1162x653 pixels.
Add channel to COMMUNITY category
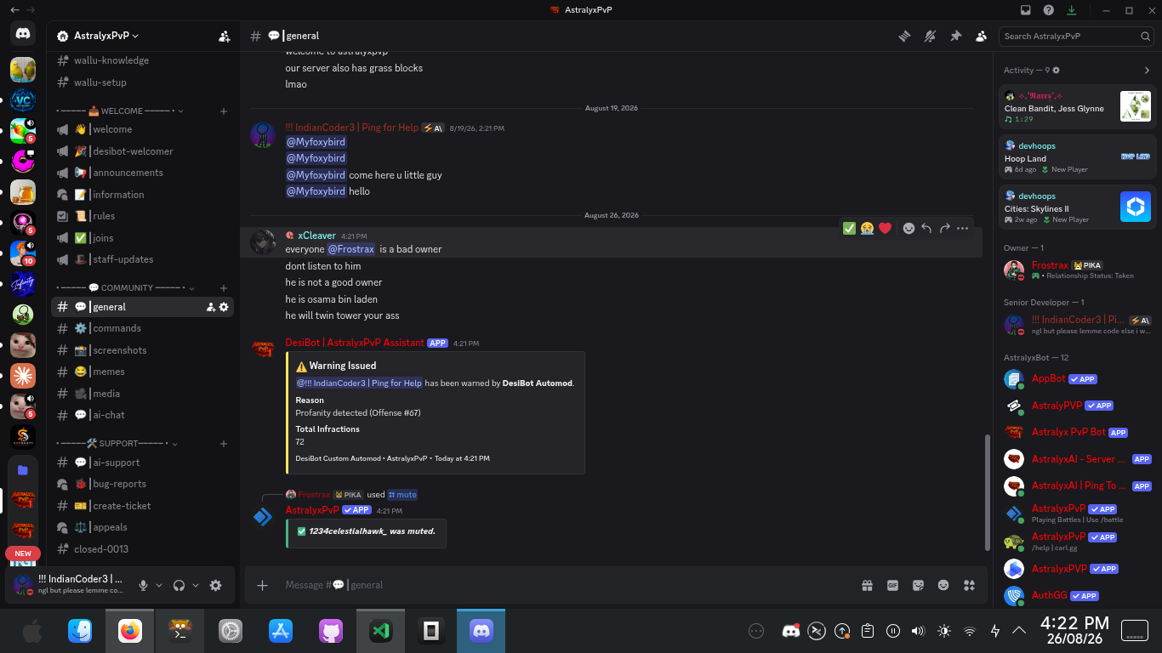pos(224,288)
